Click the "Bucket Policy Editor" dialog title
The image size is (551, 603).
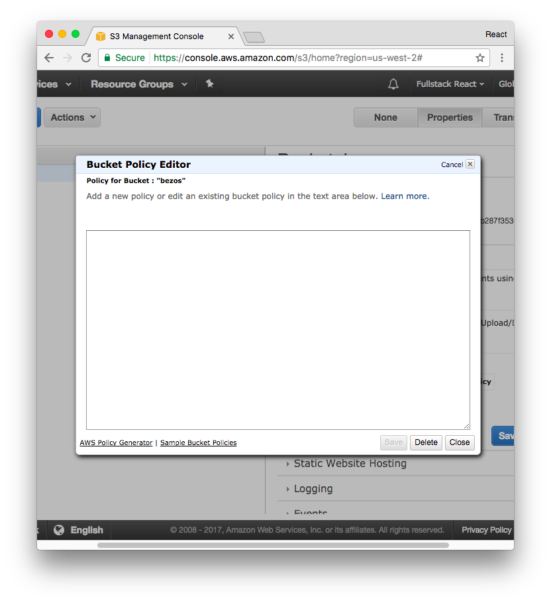pos(138,165)
